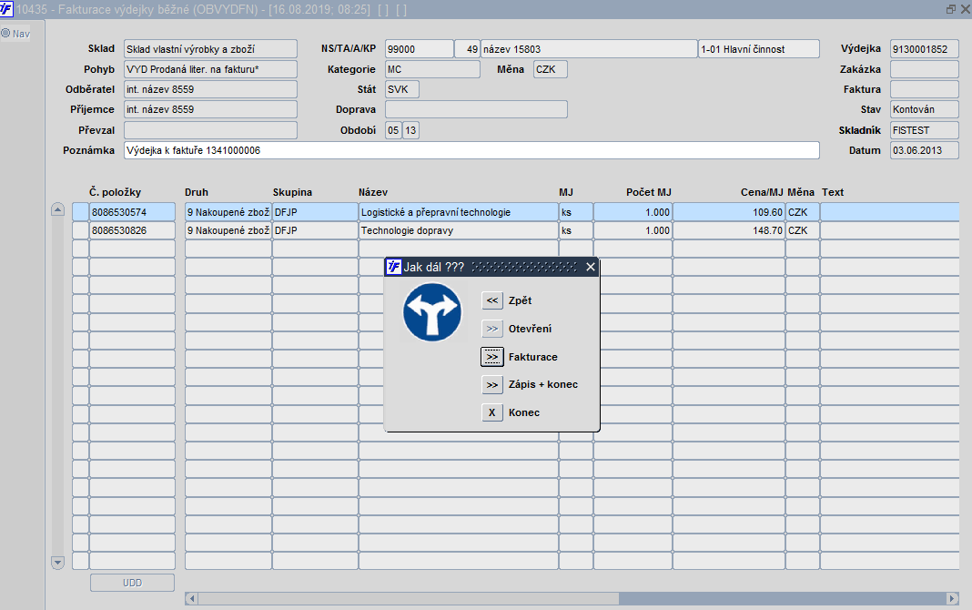Screen dimensions: 972x610
Task: Click price cell 109.60
Action: [x=729, y=212]
